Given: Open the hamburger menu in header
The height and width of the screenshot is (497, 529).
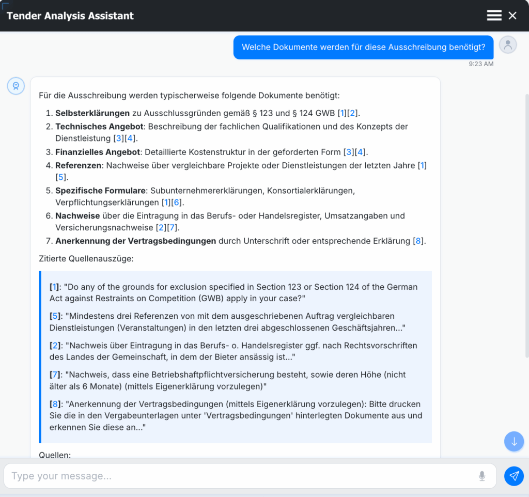Looking at the screenshot, I should (x=494, y=15).
